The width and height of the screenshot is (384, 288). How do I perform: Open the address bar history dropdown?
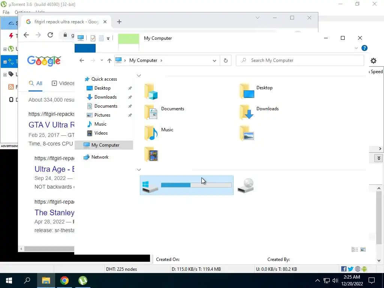point(214,60)
